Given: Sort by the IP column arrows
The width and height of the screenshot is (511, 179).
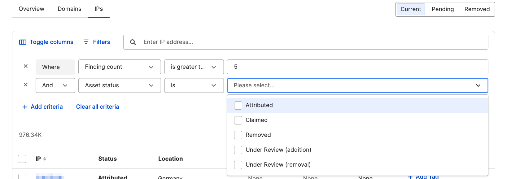Looking at the screenshot, I should click(45, 159).
